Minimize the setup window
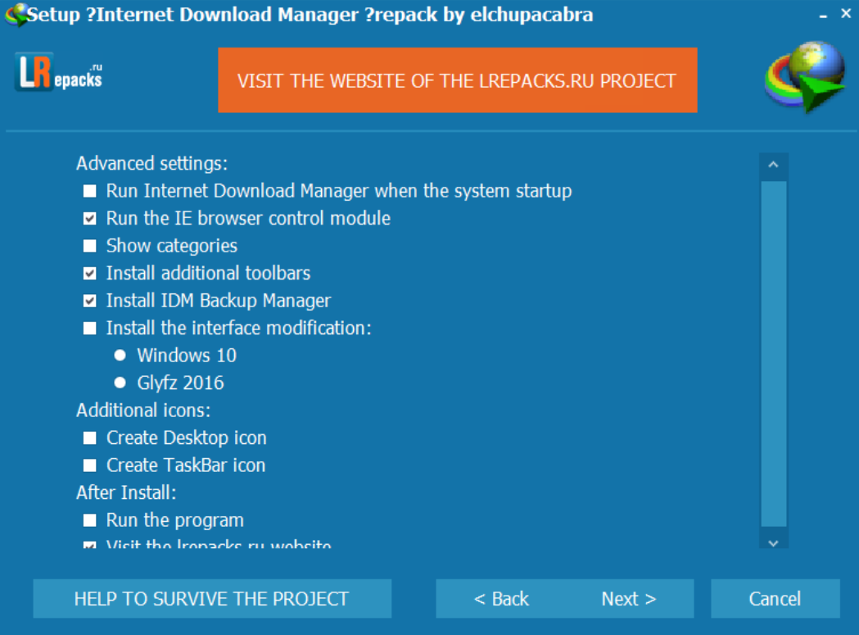The height and width of the screenshot is (635, 859). [x=823, y=16]
